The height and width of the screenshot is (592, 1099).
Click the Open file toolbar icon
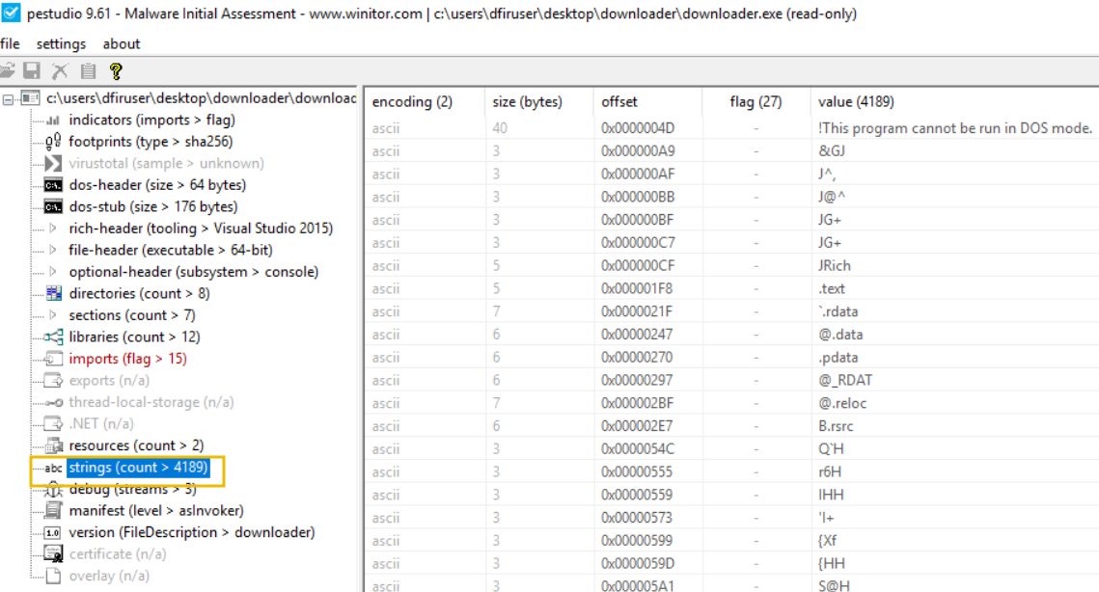click(8, 69)
